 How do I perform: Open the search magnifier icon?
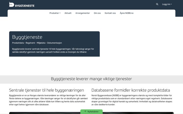click(x=157, y=4)
